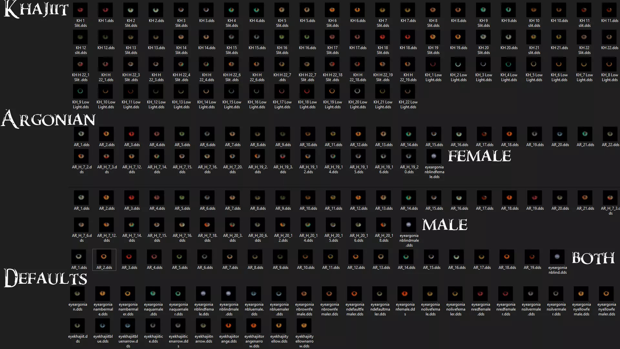The height and width of the screenshot is (349, 620).
Task: Select the 'eyekhajiitnarrow.dds' label
Action: pyautogui.click(x=204, y=339)
